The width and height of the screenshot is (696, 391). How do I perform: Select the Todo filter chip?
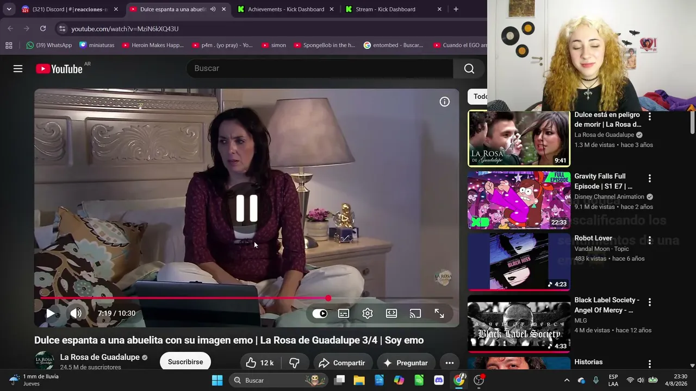pyautogui.click(x=478, y=97)
